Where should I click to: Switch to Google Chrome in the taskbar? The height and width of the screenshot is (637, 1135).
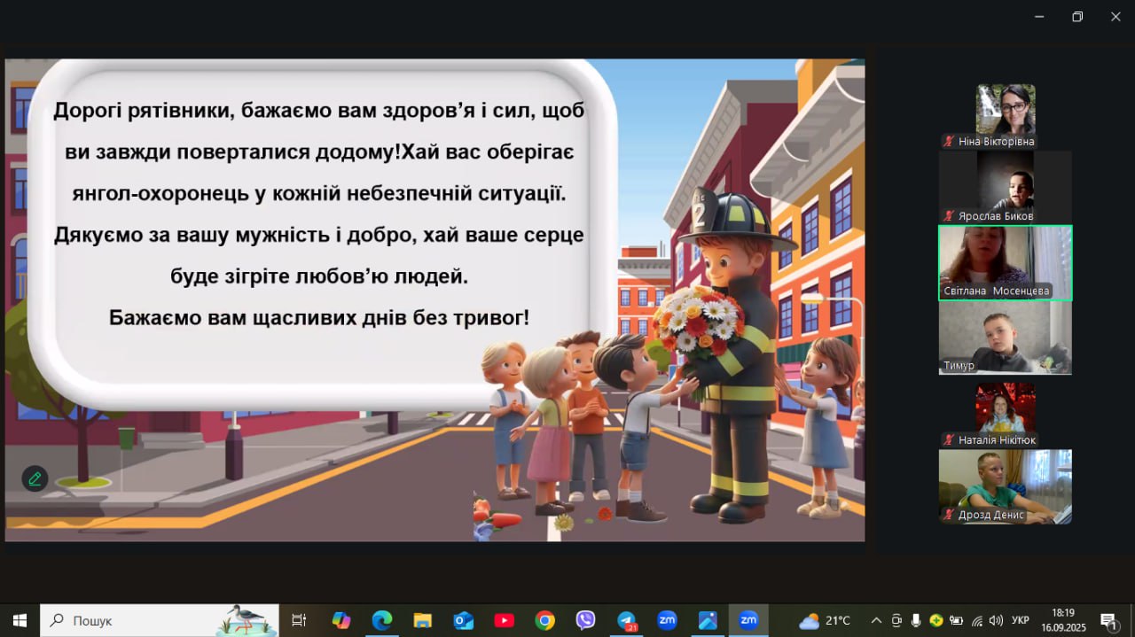(544, 620)
